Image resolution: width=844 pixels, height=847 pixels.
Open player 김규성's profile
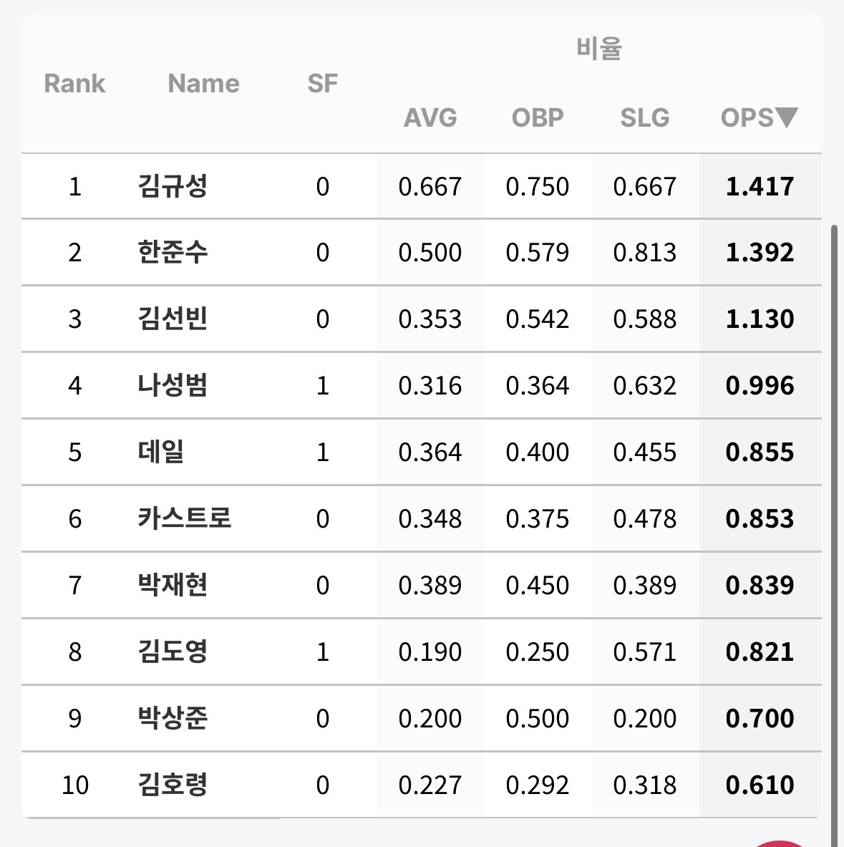pos(173,187)
